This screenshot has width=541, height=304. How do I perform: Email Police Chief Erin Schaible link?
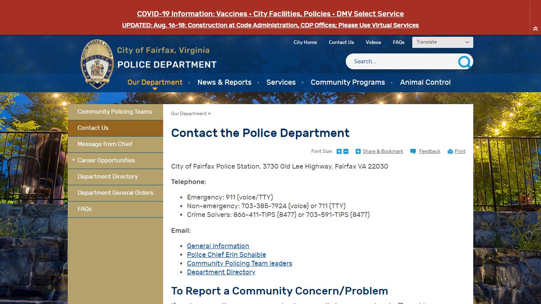point(227,255)
